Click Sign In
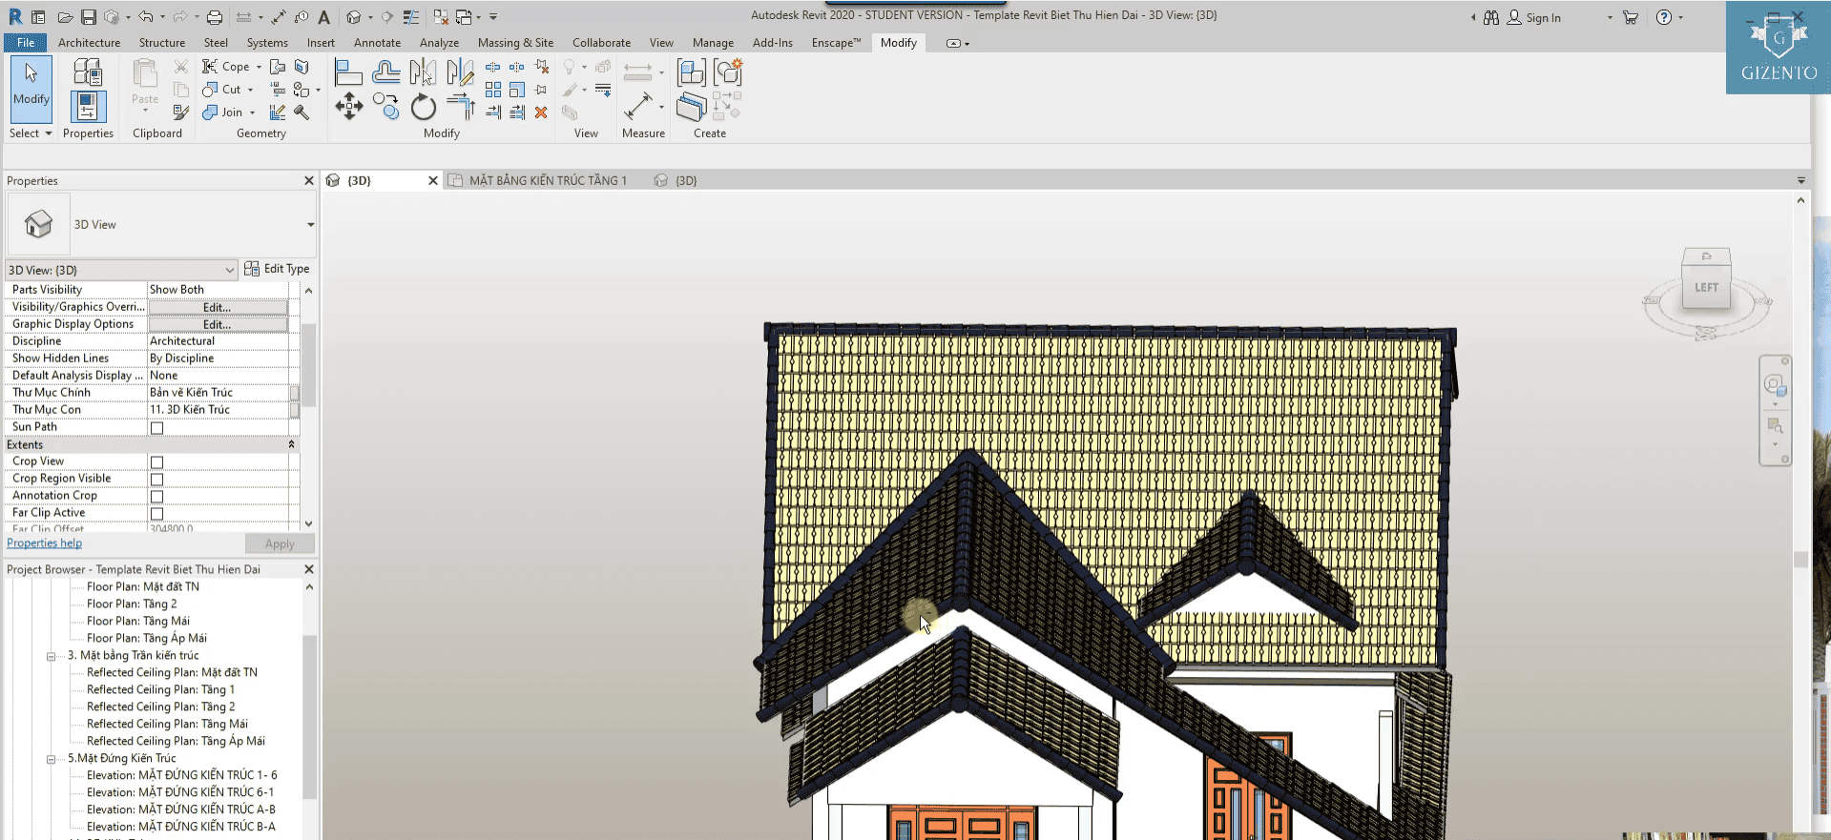The height and width of the screenshot is (840, 1831). pyautogui.click(x=1534, y=17)
